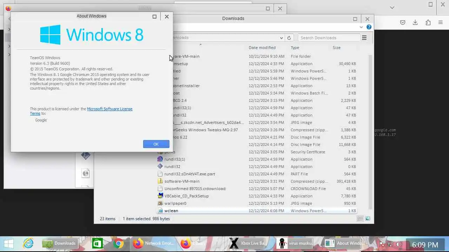Open Firefox extensions puzzle icon

428,22
